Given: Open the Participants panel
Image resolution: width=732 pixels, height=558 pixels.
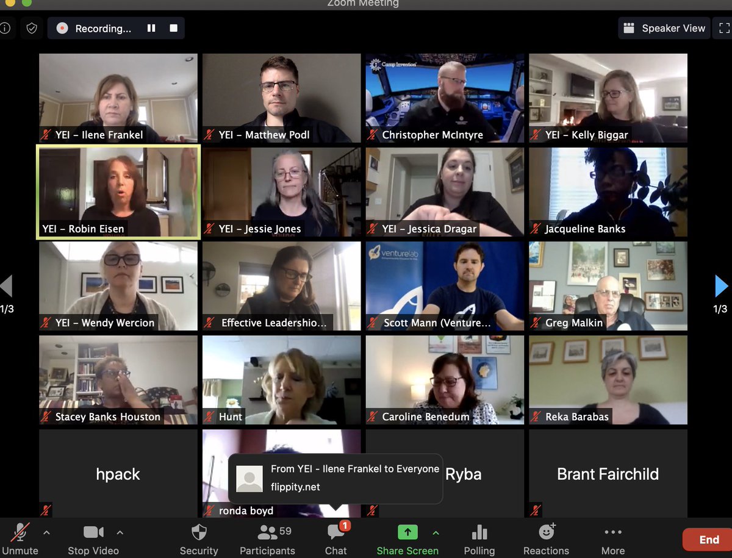Looking at the screenshot, I should pyautogui.click(x=267, y=540).
